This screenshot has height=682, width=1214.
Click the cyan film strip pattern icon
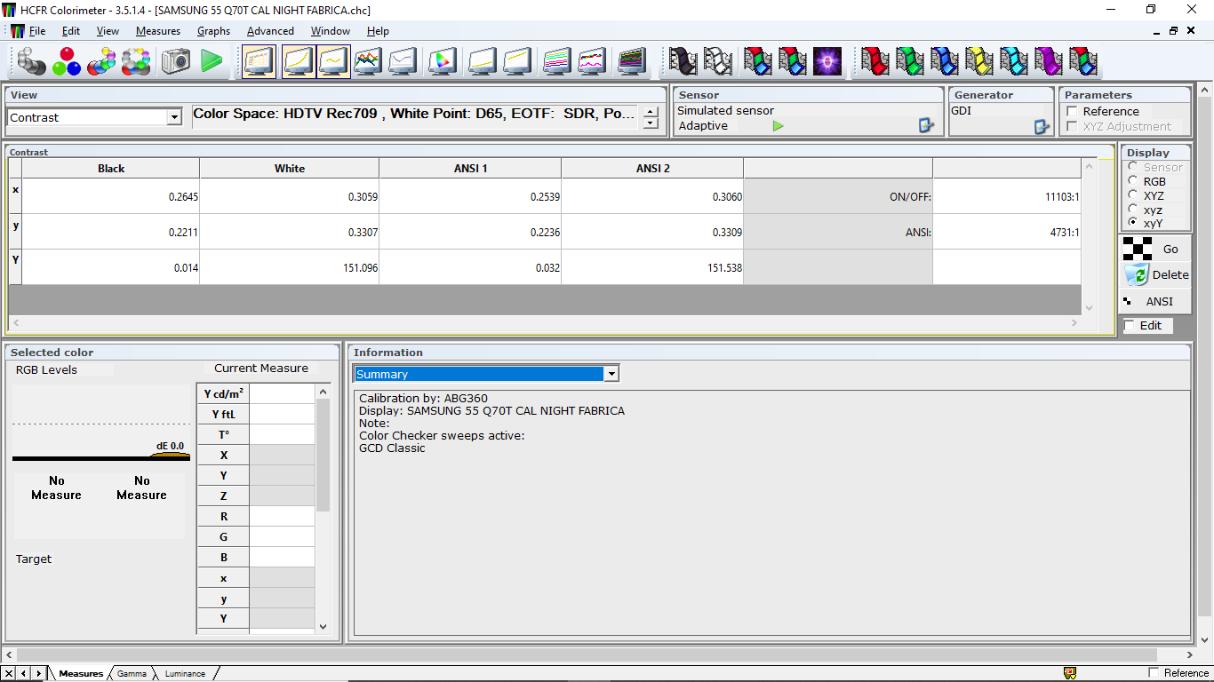point(1014,61)
